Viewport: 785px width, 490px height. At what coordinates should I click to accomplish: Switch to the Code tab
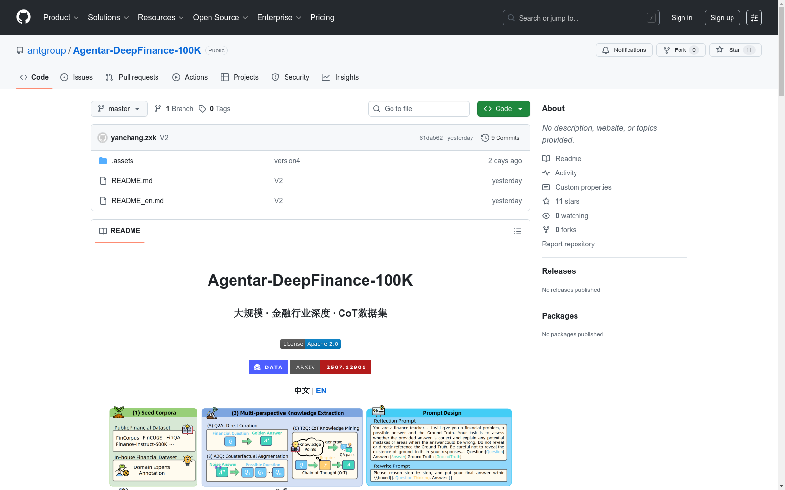tap(34, 77)
